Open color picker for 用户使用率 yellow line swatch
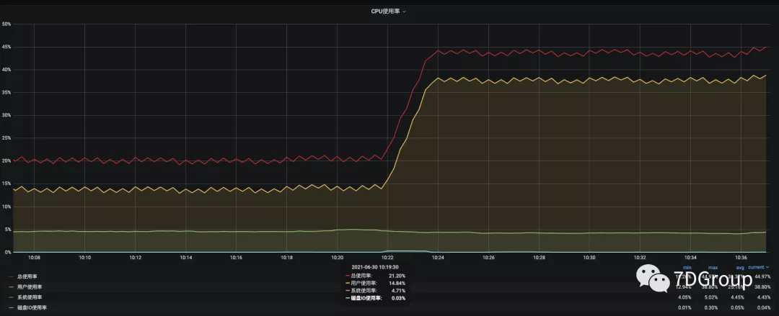The width and height of the screenshot is (779, 316). [12, 286]
